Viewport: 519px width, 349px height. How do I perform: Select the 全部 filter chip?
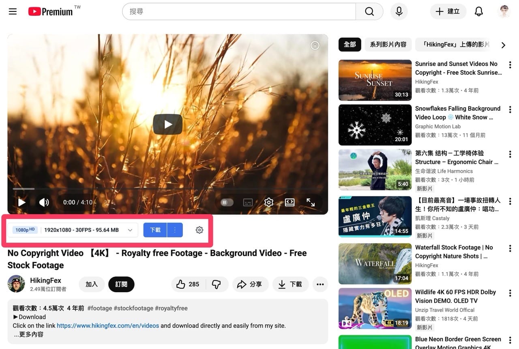[x=350, y=45]
